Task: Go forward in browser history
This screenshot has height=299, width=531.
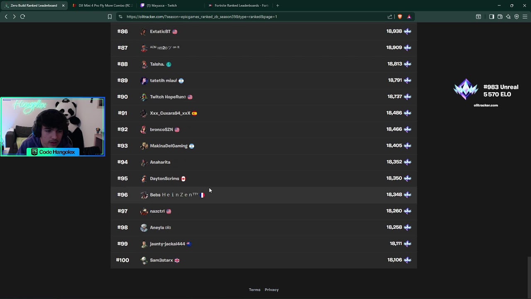Action: click(14, 17)
